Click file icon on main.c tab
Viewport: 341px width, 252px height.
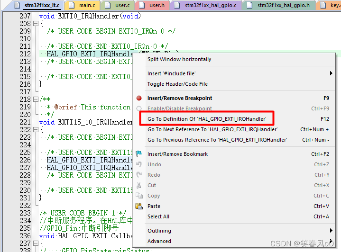click(72, 5)
